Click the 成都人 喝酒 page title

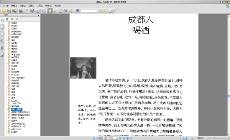[141, 25]
